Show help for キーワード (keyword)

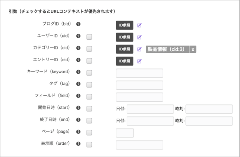point(79,72)
